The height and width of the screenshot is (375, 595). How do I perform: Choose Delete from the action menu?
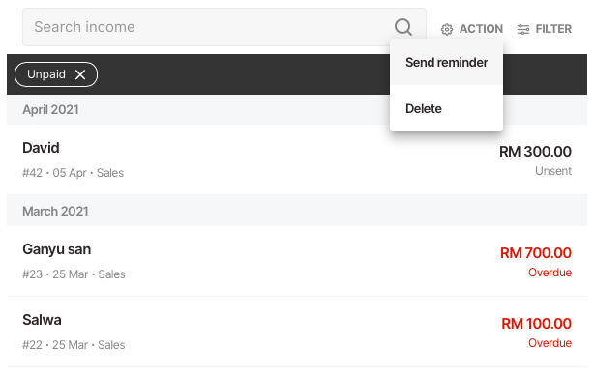[x=446, y=108]
